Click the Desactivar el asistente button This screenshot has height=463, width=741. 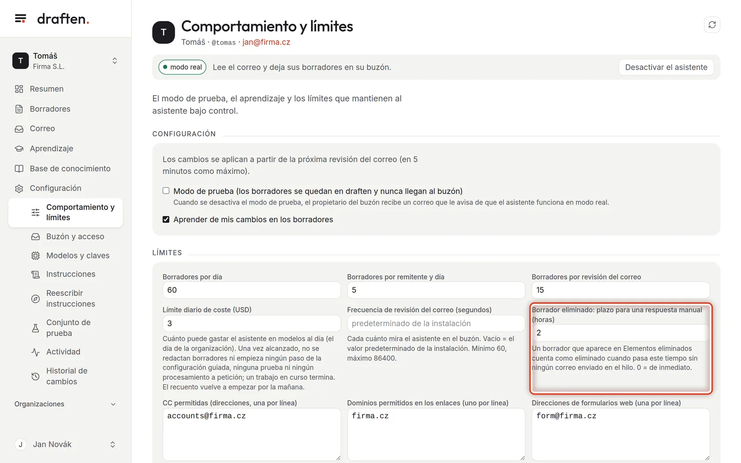point(666,67)
